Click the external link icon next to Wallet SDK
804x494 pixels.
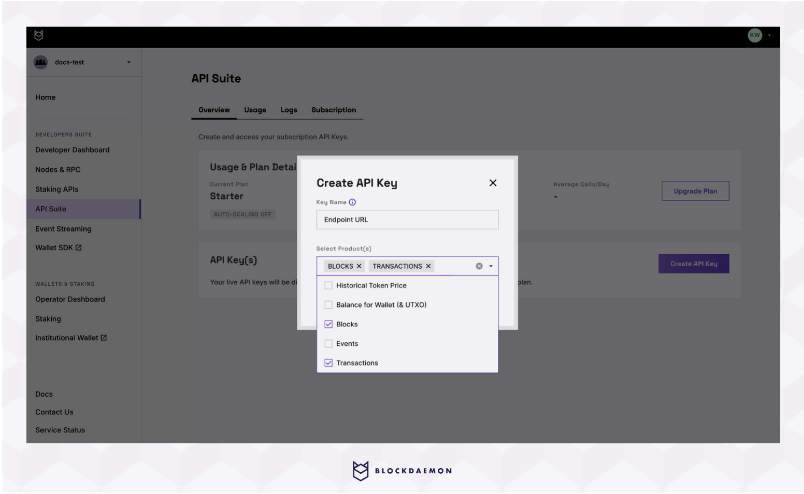pyautogui.click(x=79, y=248)
